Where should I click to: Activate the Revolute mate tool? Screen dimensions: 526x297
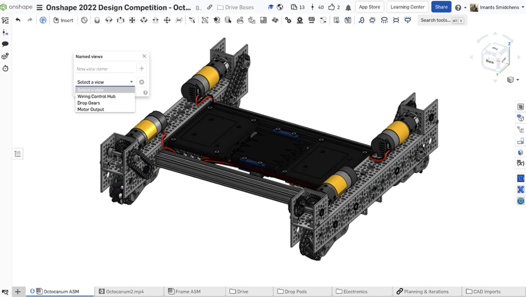[x=109, y=20]
